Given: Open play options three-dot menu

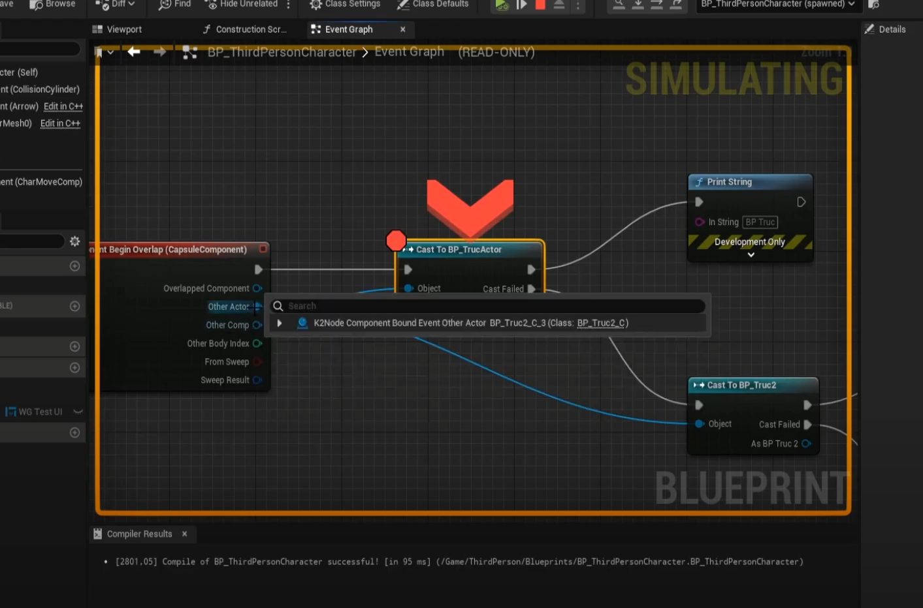Looking at the screenshot, I should pyautogui.click(x=577, y=5).
